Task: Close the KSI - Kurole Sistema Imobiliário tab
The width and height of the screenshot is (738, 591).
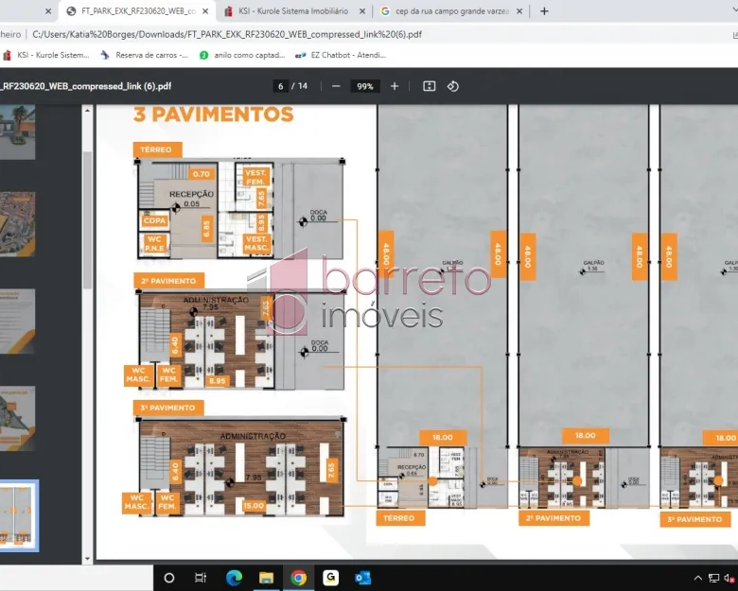Action: [362, 11]
